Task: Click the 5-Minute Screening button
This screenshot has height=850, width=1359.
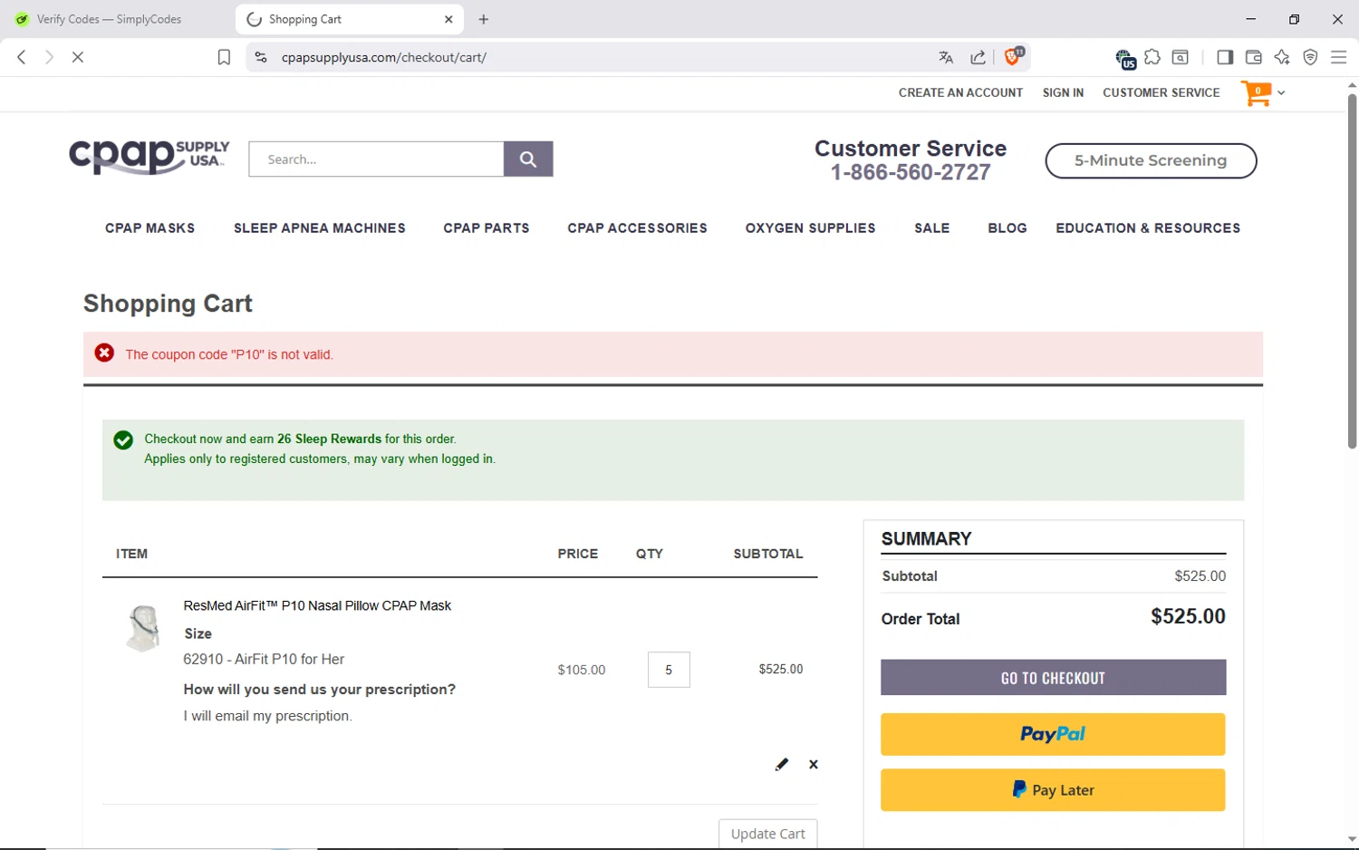Action: 1151,160
